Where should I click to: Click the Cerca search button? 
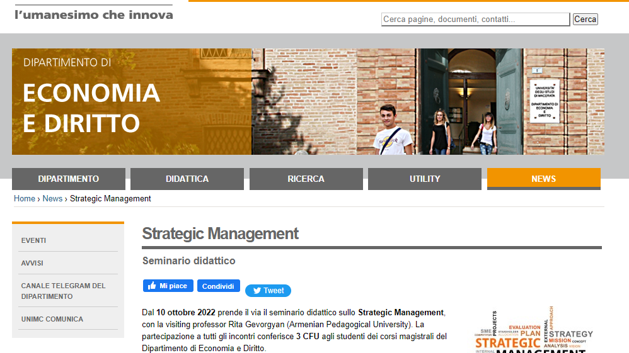[586, 20]
